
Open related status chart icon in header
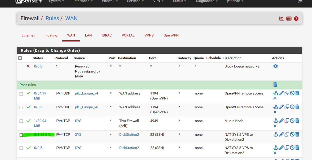tap(282, 18)
